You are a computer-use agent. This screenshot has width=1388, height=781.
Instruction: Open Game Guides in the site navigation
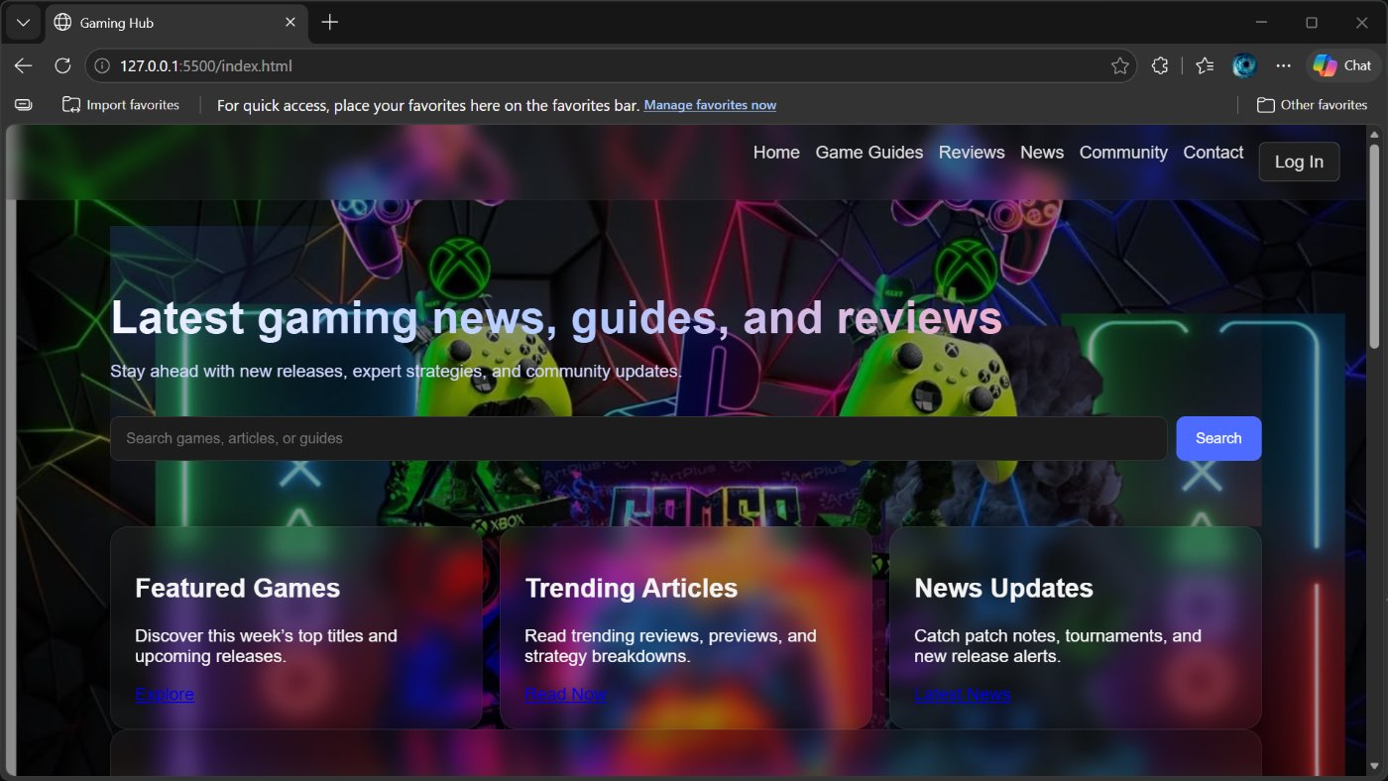pos(869,152)
